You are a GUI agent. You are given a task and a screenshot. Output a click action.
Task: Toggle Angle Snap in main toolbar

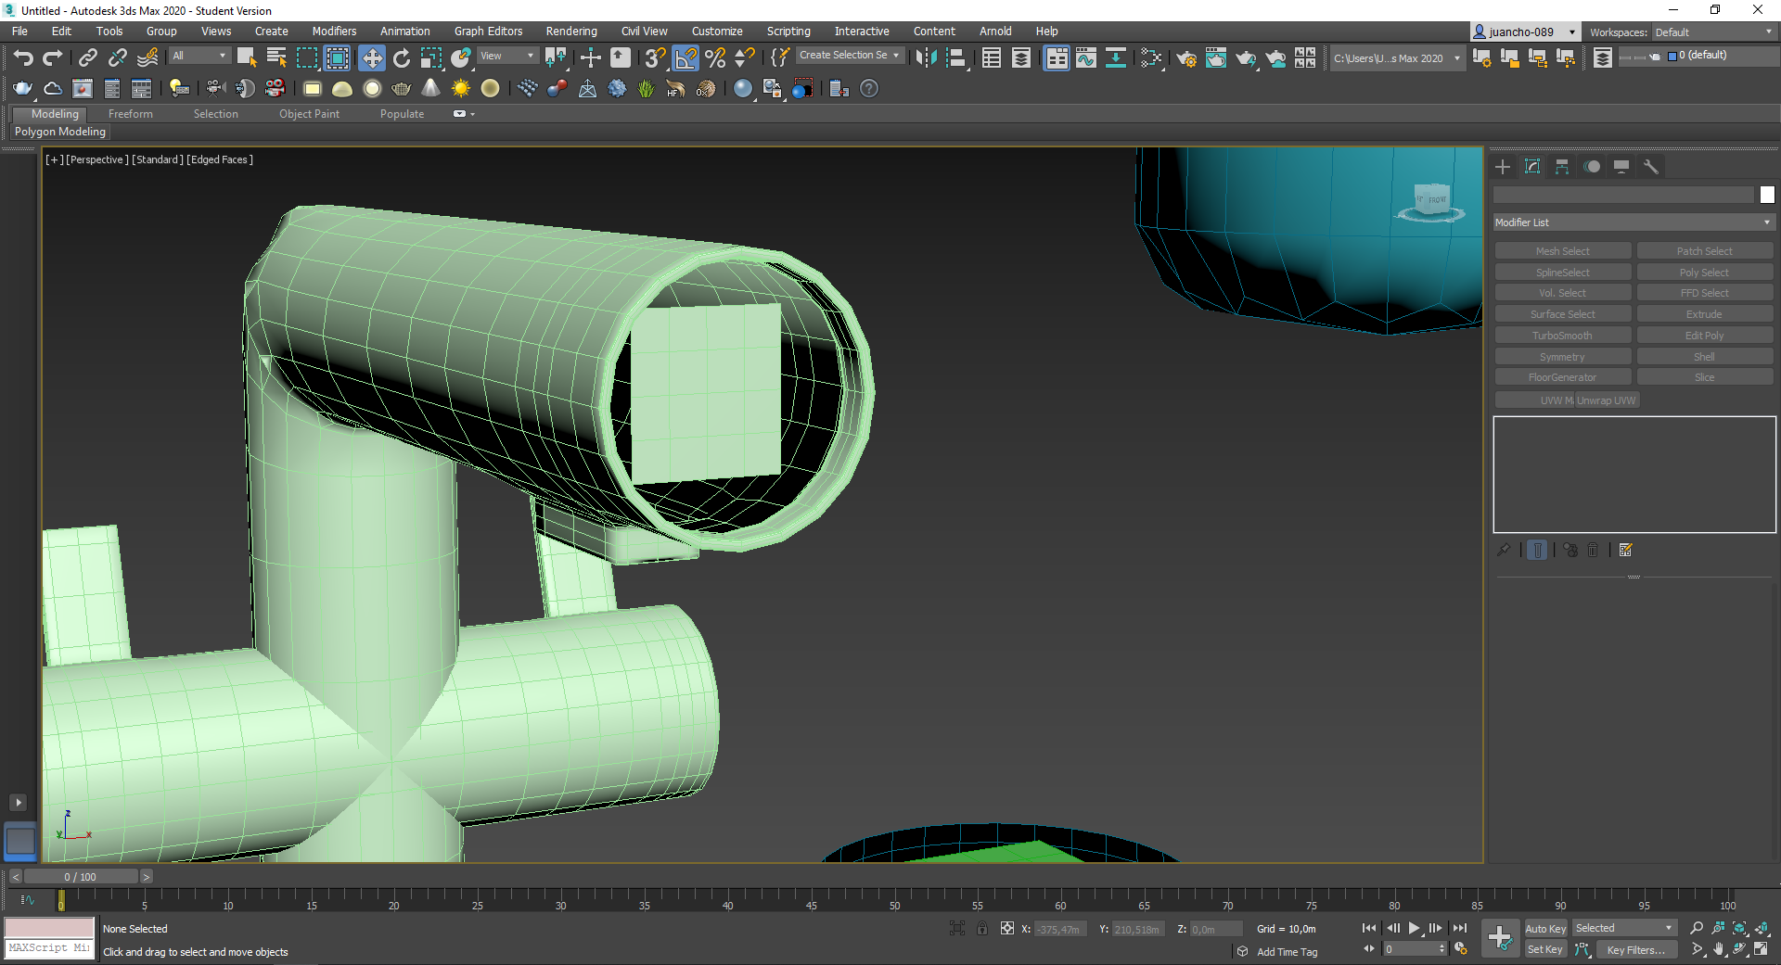[685, 58]
